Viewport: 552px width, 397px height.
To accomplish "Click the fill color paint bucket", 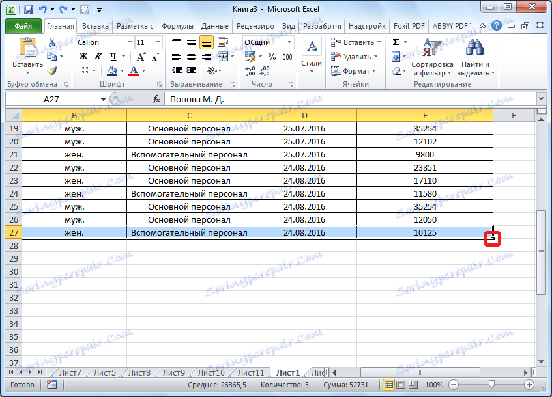I will 112,71.
